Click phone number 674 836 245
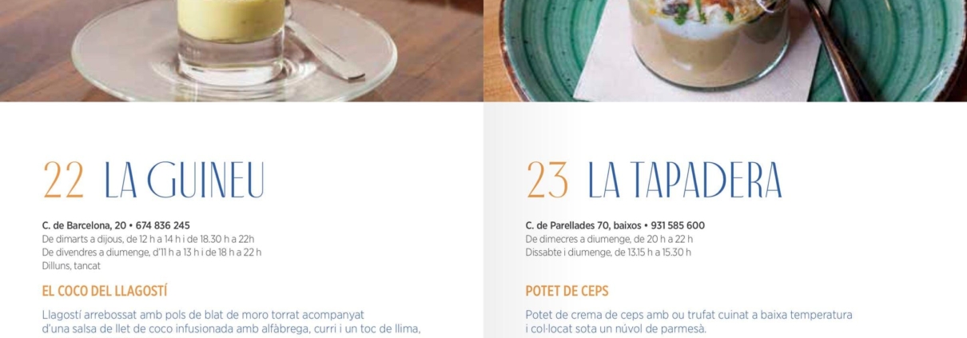Screen dimensions: 967x338 tap(163, 225)
